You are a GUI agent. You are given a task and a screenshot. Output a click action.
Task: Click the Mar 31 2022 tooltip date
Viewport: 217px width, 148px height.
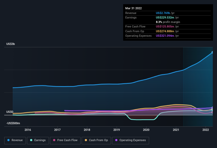click(133, 8)
